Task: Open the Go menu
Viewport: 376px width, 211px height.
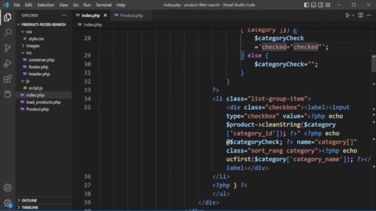Action: tap(76, 5)
